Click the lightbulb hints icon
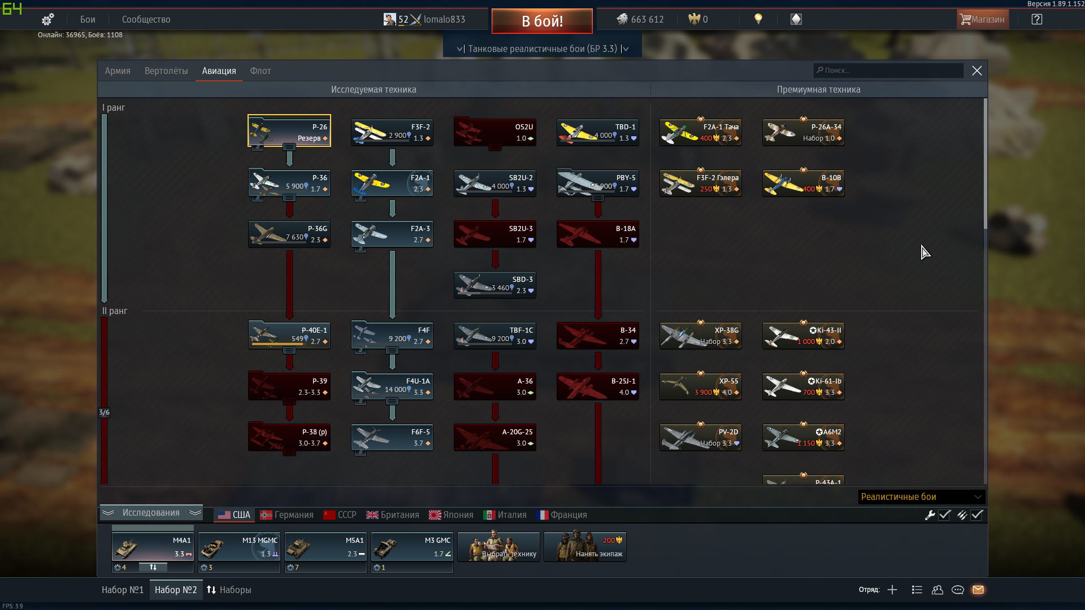 (x=758, y=19)
